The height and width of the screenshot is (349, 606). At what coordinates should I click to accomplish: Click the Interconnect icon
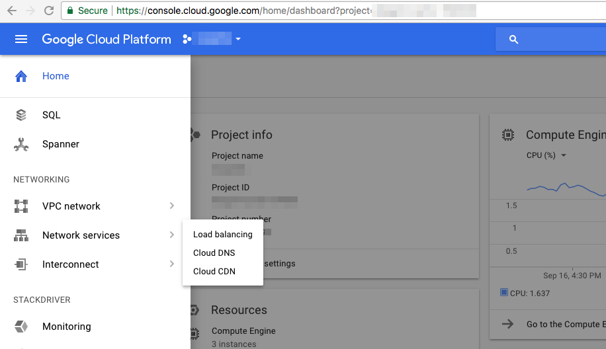pos(21,264)
